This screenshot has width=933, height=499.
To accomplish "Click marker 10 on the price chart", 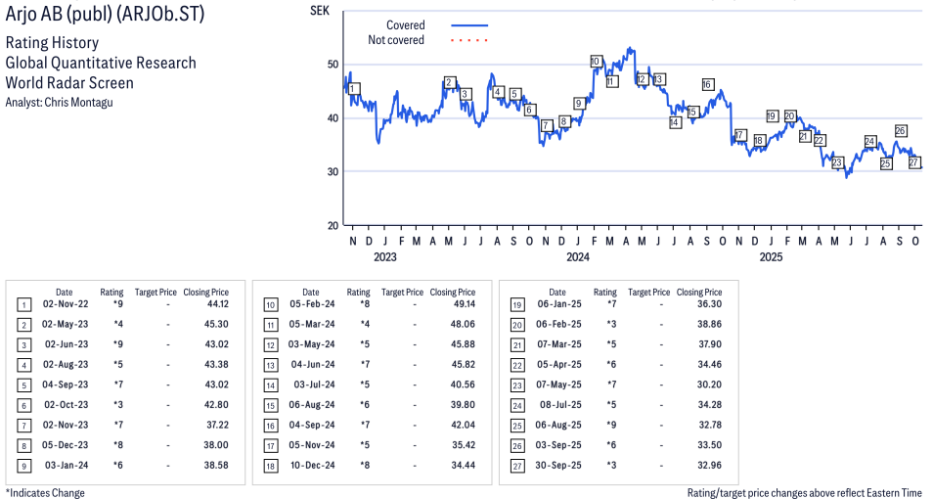I will pyautogui.click(x=596, y=62).
